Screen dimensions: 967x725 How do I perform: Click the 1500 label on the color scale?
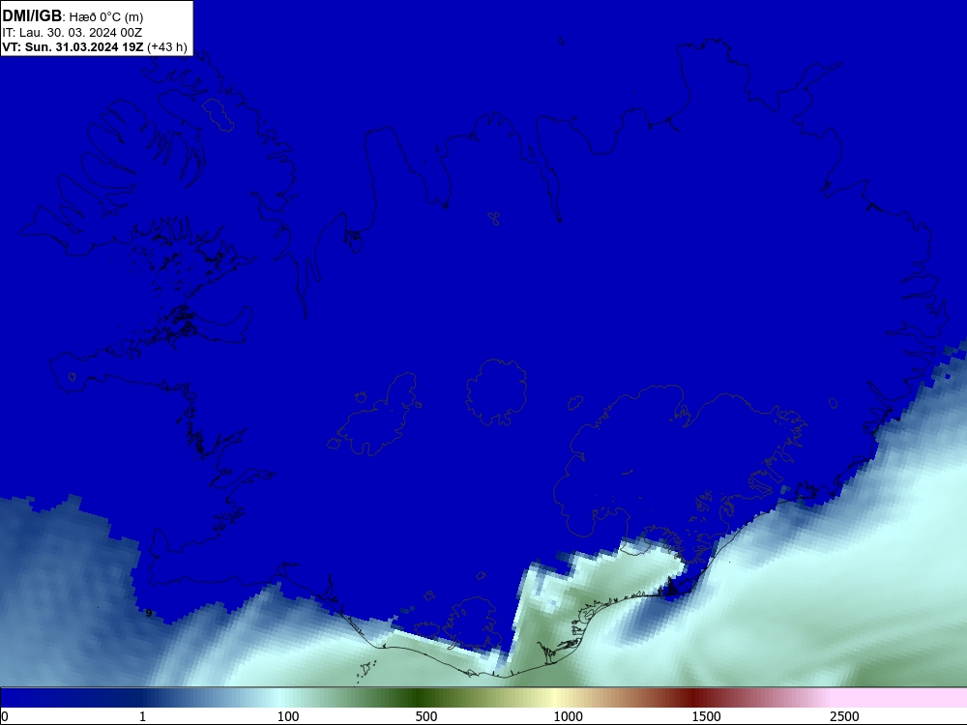click(706, 716)
